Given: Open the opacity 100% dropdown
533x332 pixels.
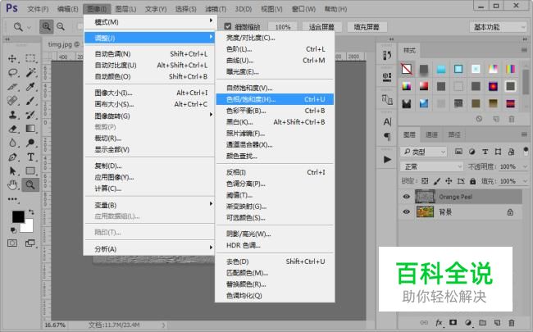Looking at the screenshot, I should click(x=525, y=166).
